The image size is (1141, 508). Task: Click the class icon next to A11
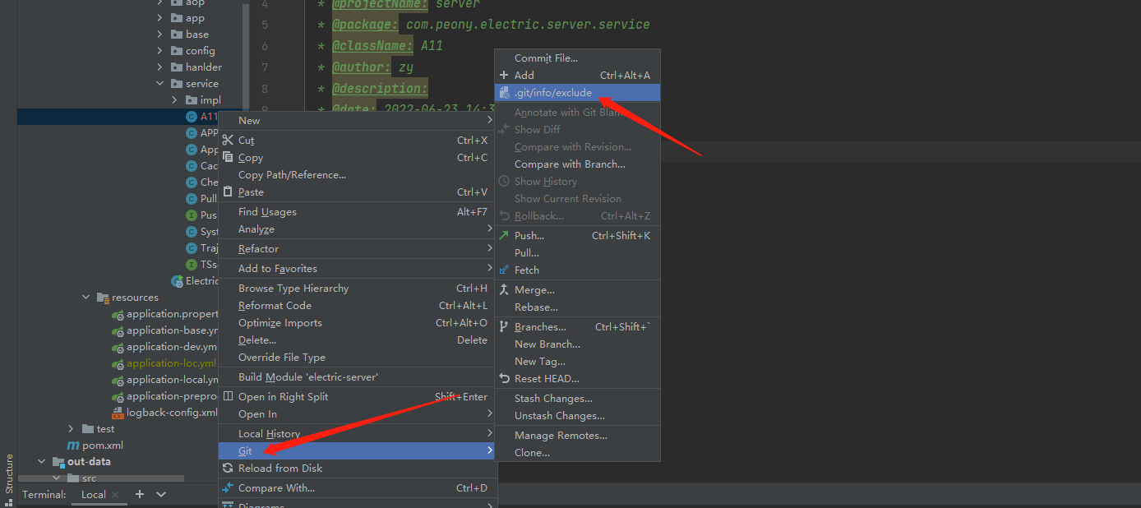click(192, 117)
